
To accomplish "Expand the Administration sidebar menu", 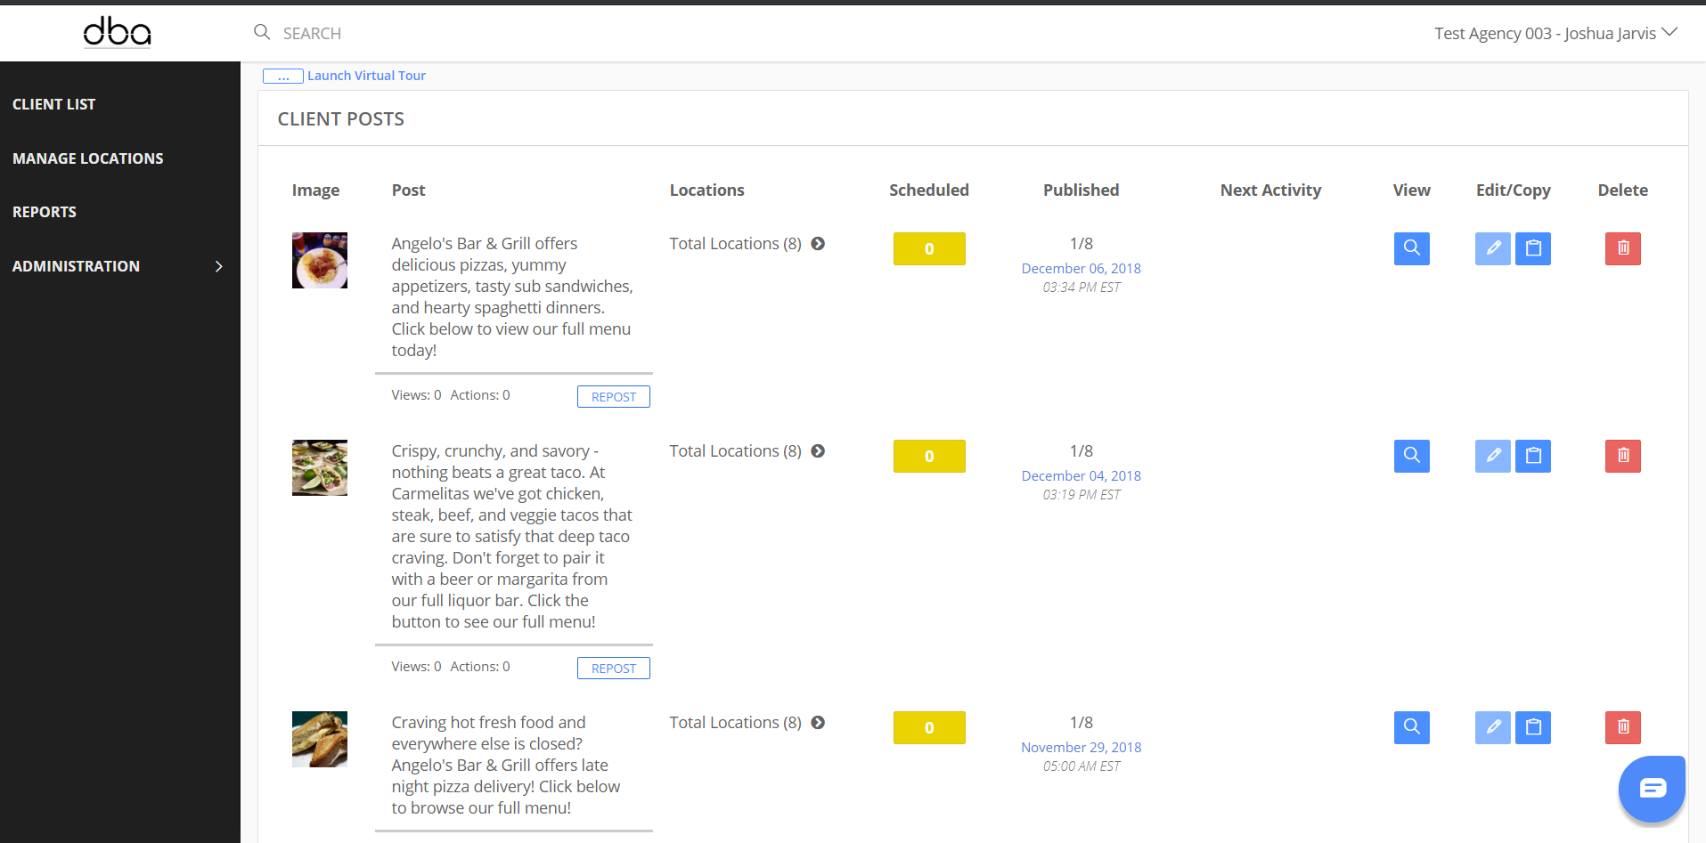I will click(118, 266).
